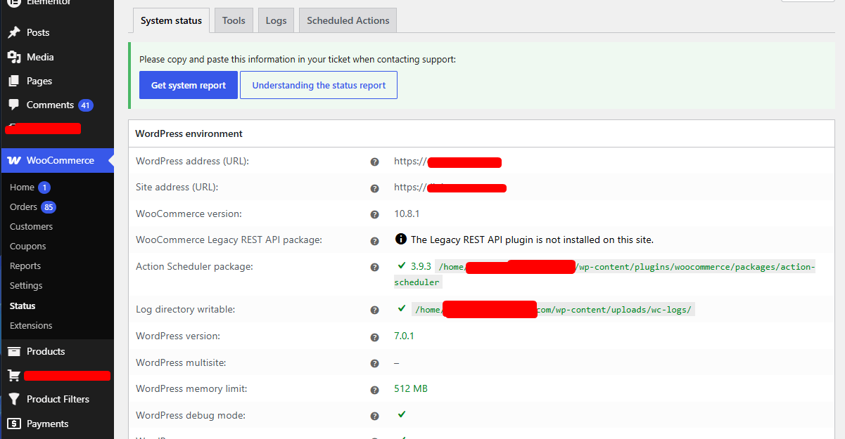Click the Comments speech bubble icon
This screenshot has height=439, width=845.
click(x=13, y=105)
